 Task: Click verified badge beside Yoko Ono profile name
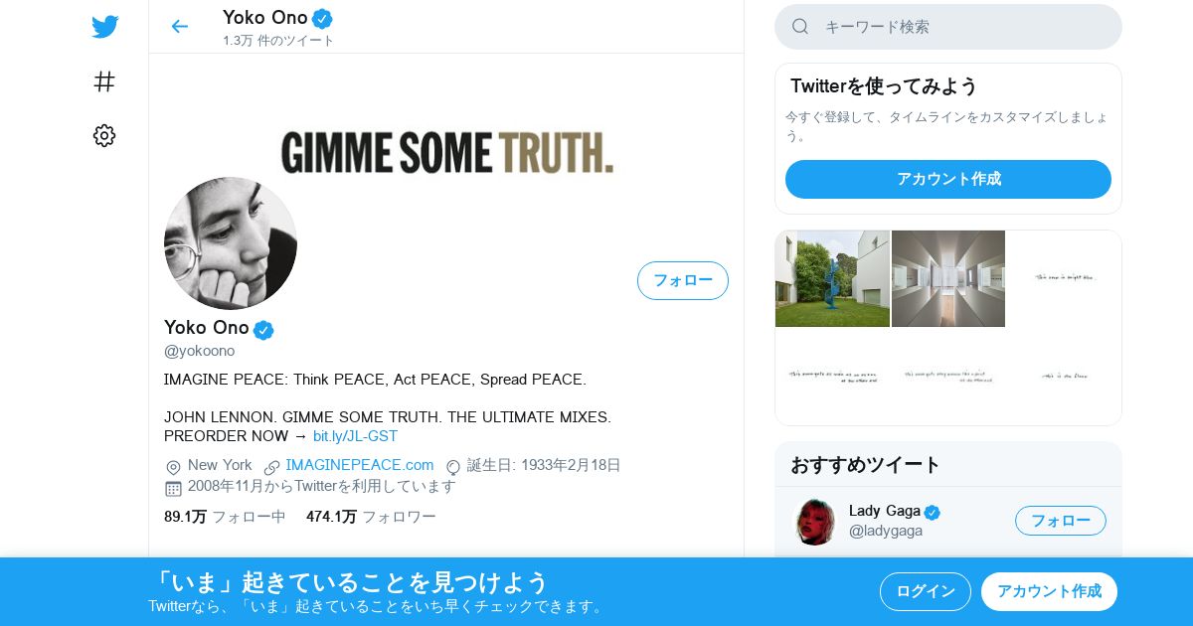point(263,330)
